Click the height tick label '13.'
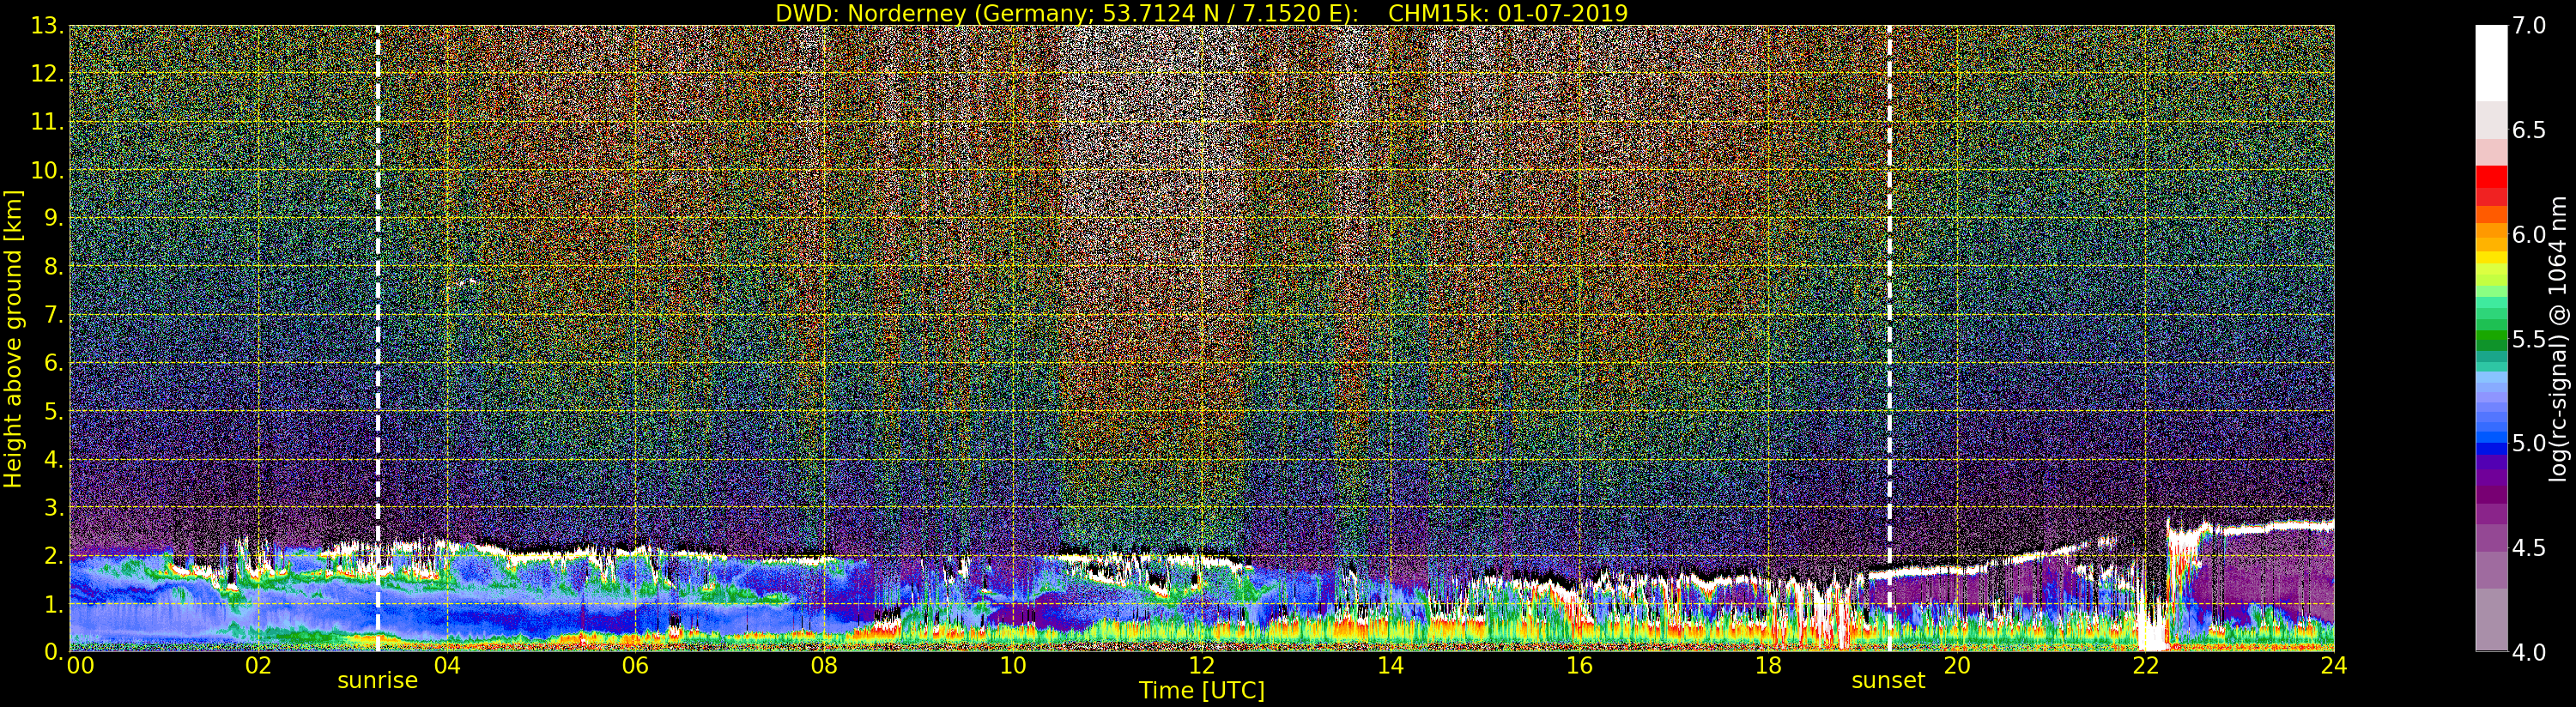This screenshot has width=2576, height=707. point(48,26)
